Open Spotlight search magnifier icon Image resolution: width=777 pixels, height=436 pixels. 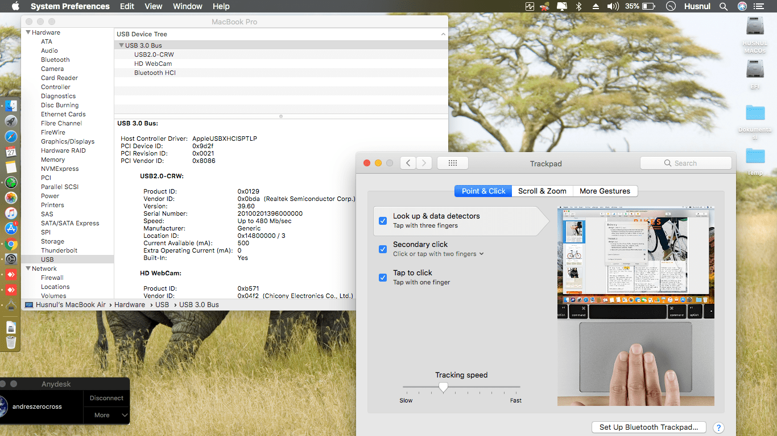[724, 6]
